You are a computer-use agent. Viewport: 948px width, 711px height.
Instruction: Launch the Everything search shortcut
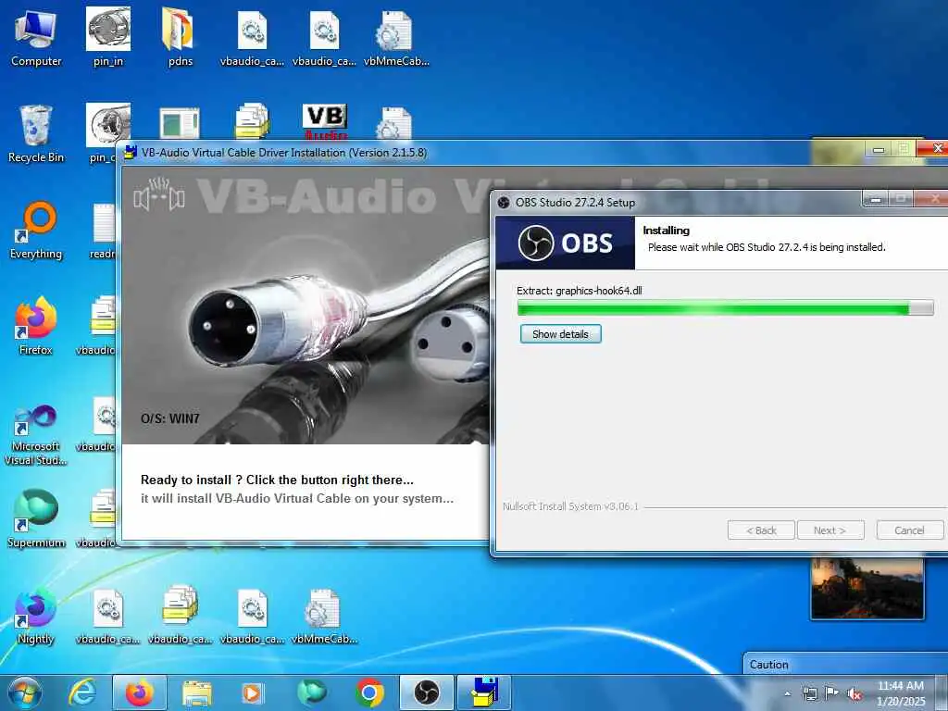(x=36, y=231)
